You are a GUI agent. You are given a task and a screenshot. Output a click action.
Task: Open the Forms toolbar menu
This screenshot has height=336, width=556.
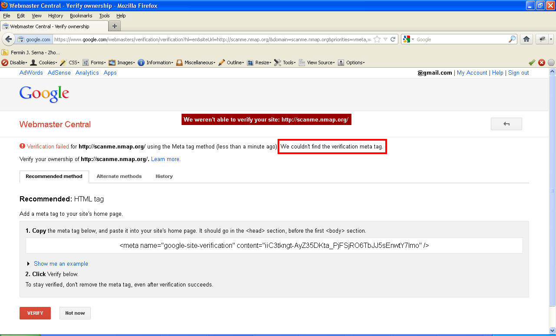[x=94, y=63]
